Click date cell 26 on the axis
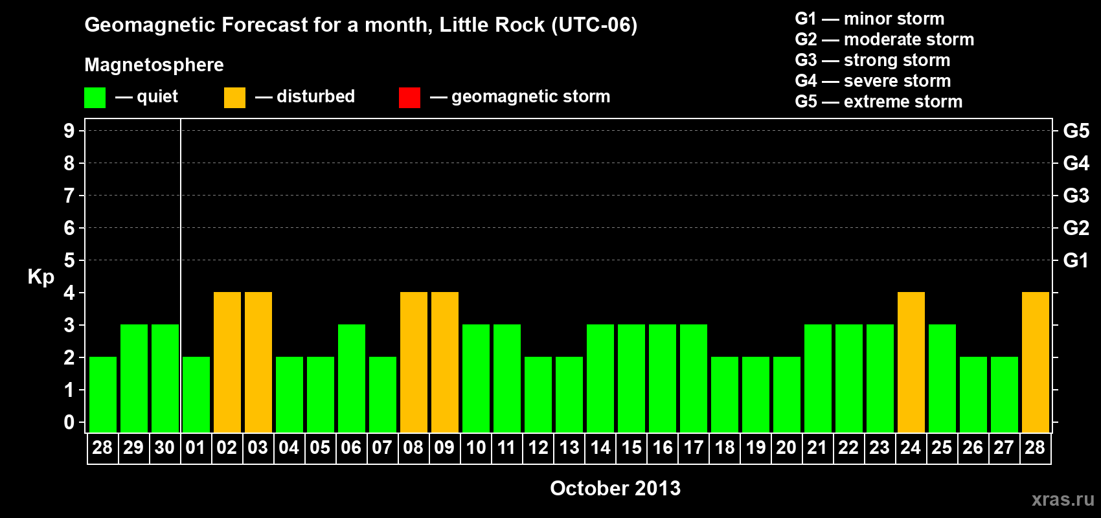Image resolution: width=1101 pixels, height=518 pixels. (x=973, y=448)
